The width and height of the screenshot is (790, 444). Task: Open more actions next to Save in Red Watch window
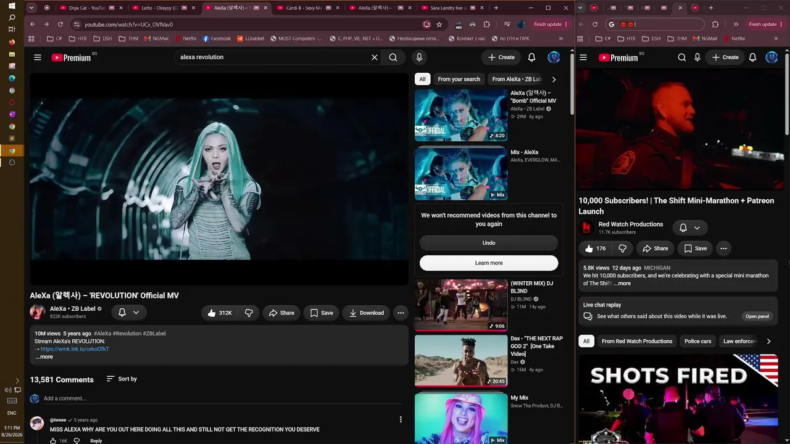pyautogui.click(x=723, y=249)
